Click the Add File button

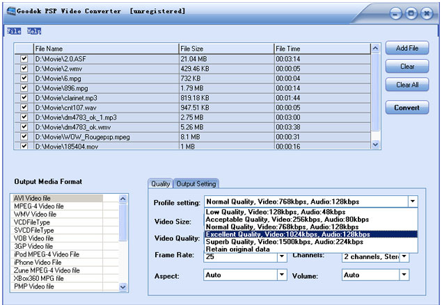[407, 48]
